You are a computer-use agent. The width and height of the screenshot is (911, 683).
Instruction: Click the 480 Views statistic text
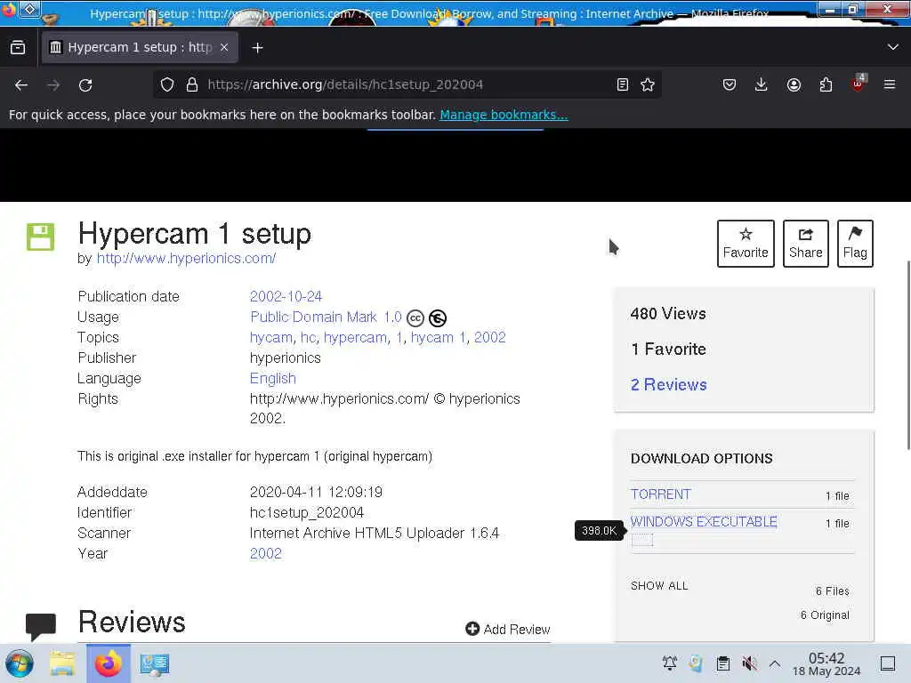[x=668, y=314]
